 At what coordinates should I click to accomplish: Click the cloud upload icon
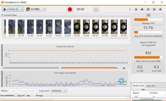(x=142, y=9)
